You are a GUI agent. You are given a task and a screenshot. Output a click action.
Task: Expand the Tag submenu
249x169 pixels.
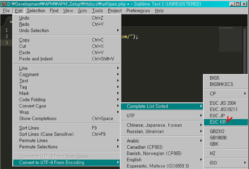tap(67, 87)
